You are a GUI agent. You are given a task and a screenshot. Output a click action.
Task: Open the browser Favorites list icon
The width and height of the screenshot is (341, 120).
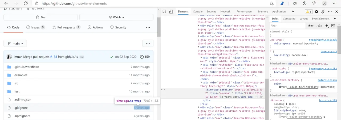pos(295,3)
